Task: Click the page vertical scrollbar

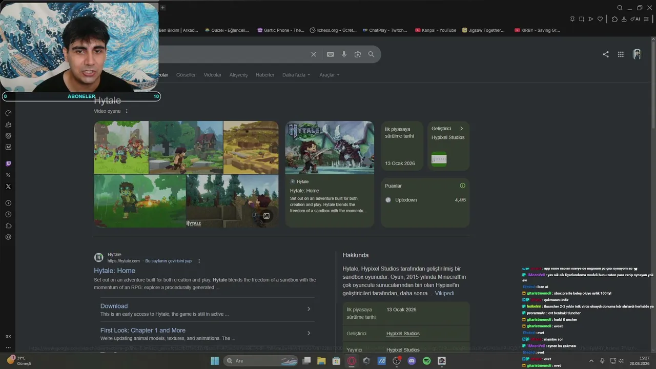Action: point(653,85)
